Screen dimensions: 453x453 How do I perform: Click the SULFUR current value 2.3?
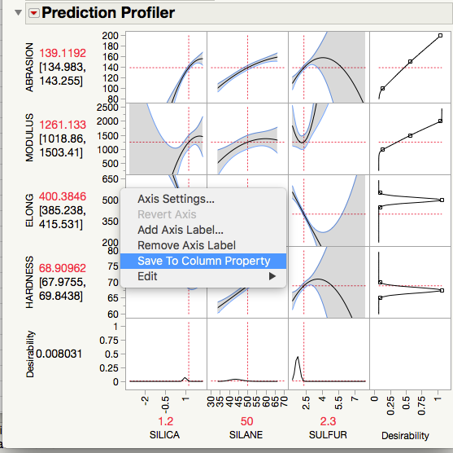[328, 421]
